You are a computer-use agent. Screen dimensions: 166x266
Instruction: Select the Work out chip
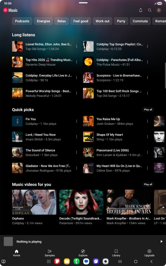point(103,21)
